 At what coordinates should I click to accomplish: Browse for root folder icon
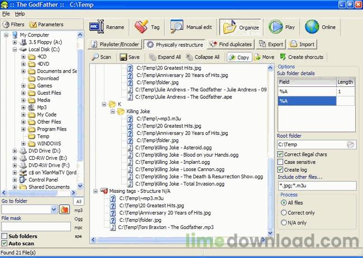(x=350, y=145)
